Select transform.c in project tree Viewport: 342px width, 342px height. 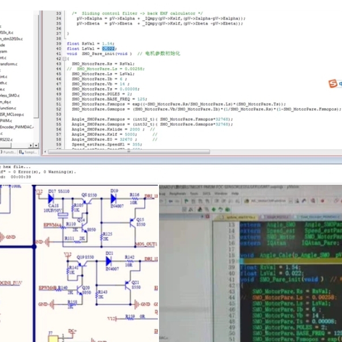pyautogui.click(x=9, y=64)
